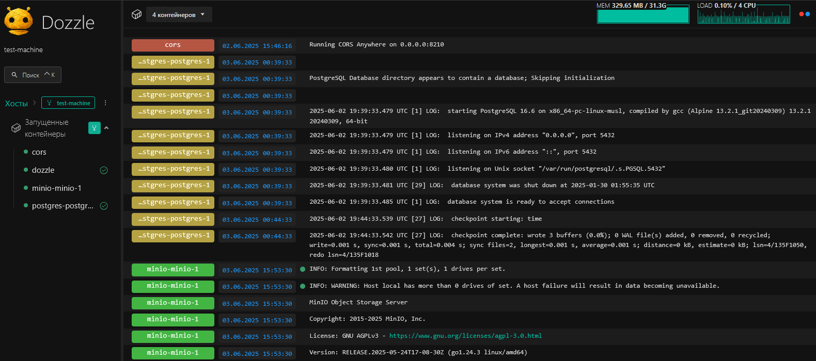Click the MEM usage bar
This screenshot has width=816, height=361.
(x=643, y=15)
